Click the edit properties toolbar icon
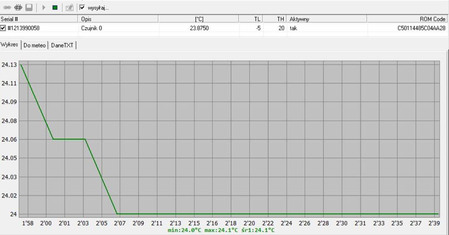This screenshot has width=449, height=235. [70, 8]
